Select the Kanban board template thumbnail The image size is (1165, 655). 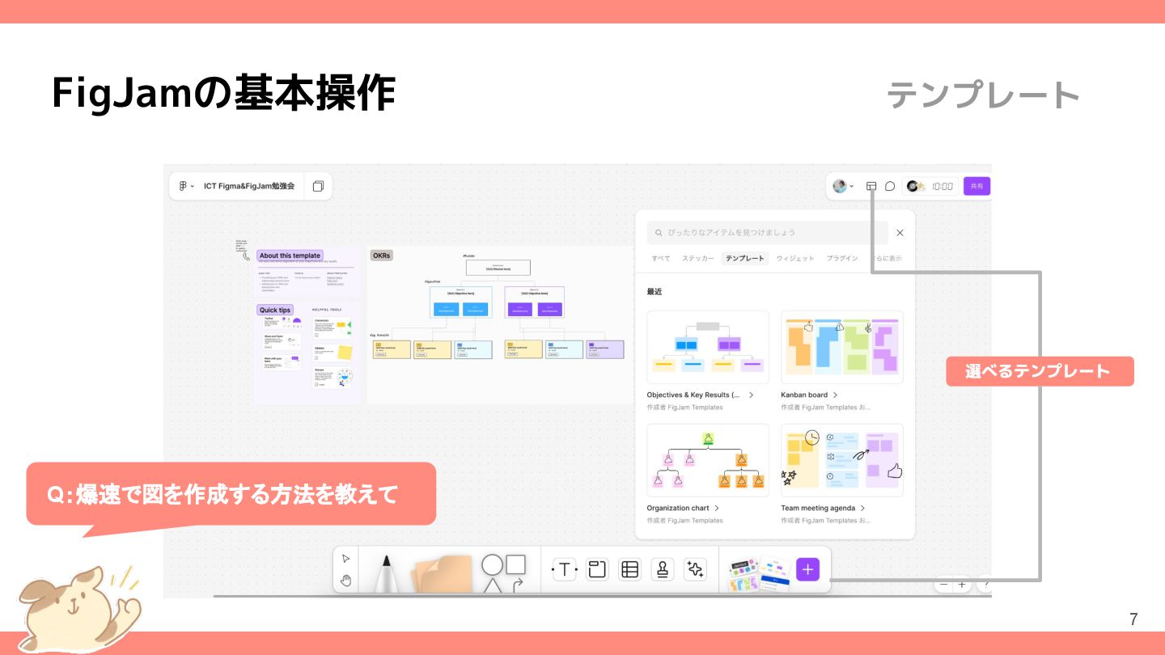842,347
